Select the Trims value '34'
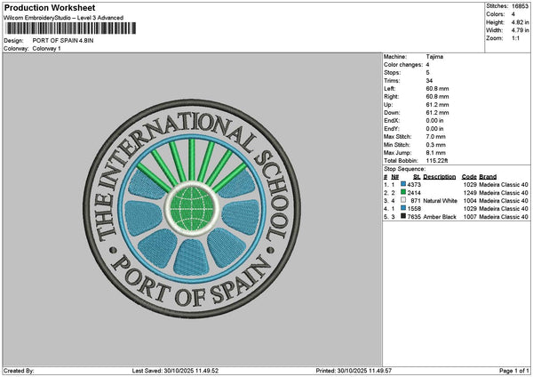Viewport: 533px width, 377px height. pyautogui.click(x=429, y=81)
